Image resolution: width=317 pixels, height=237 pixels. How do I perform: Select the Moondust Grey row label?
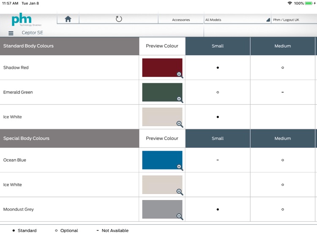click(19, 209)
